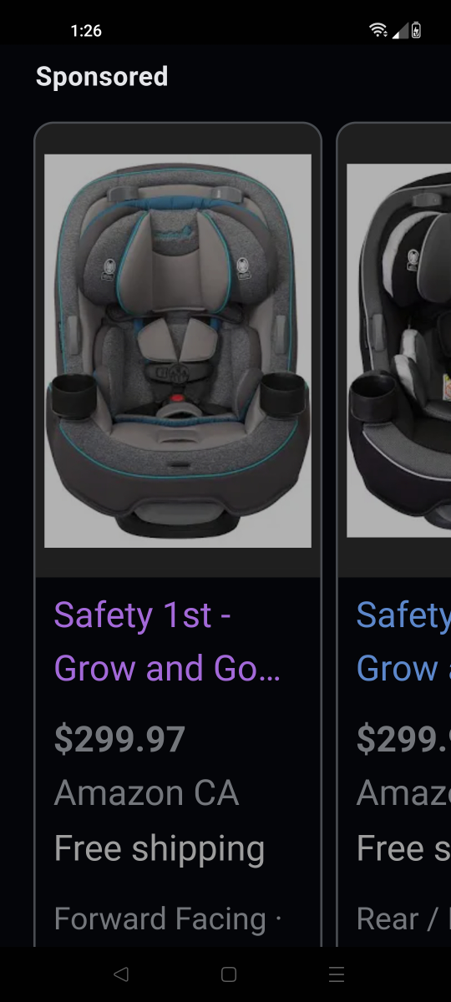The width and height of the screenshot is (451, 1002).
Task: Tap 'Free shipping' on the first card
Action: (x=160, y=849)
